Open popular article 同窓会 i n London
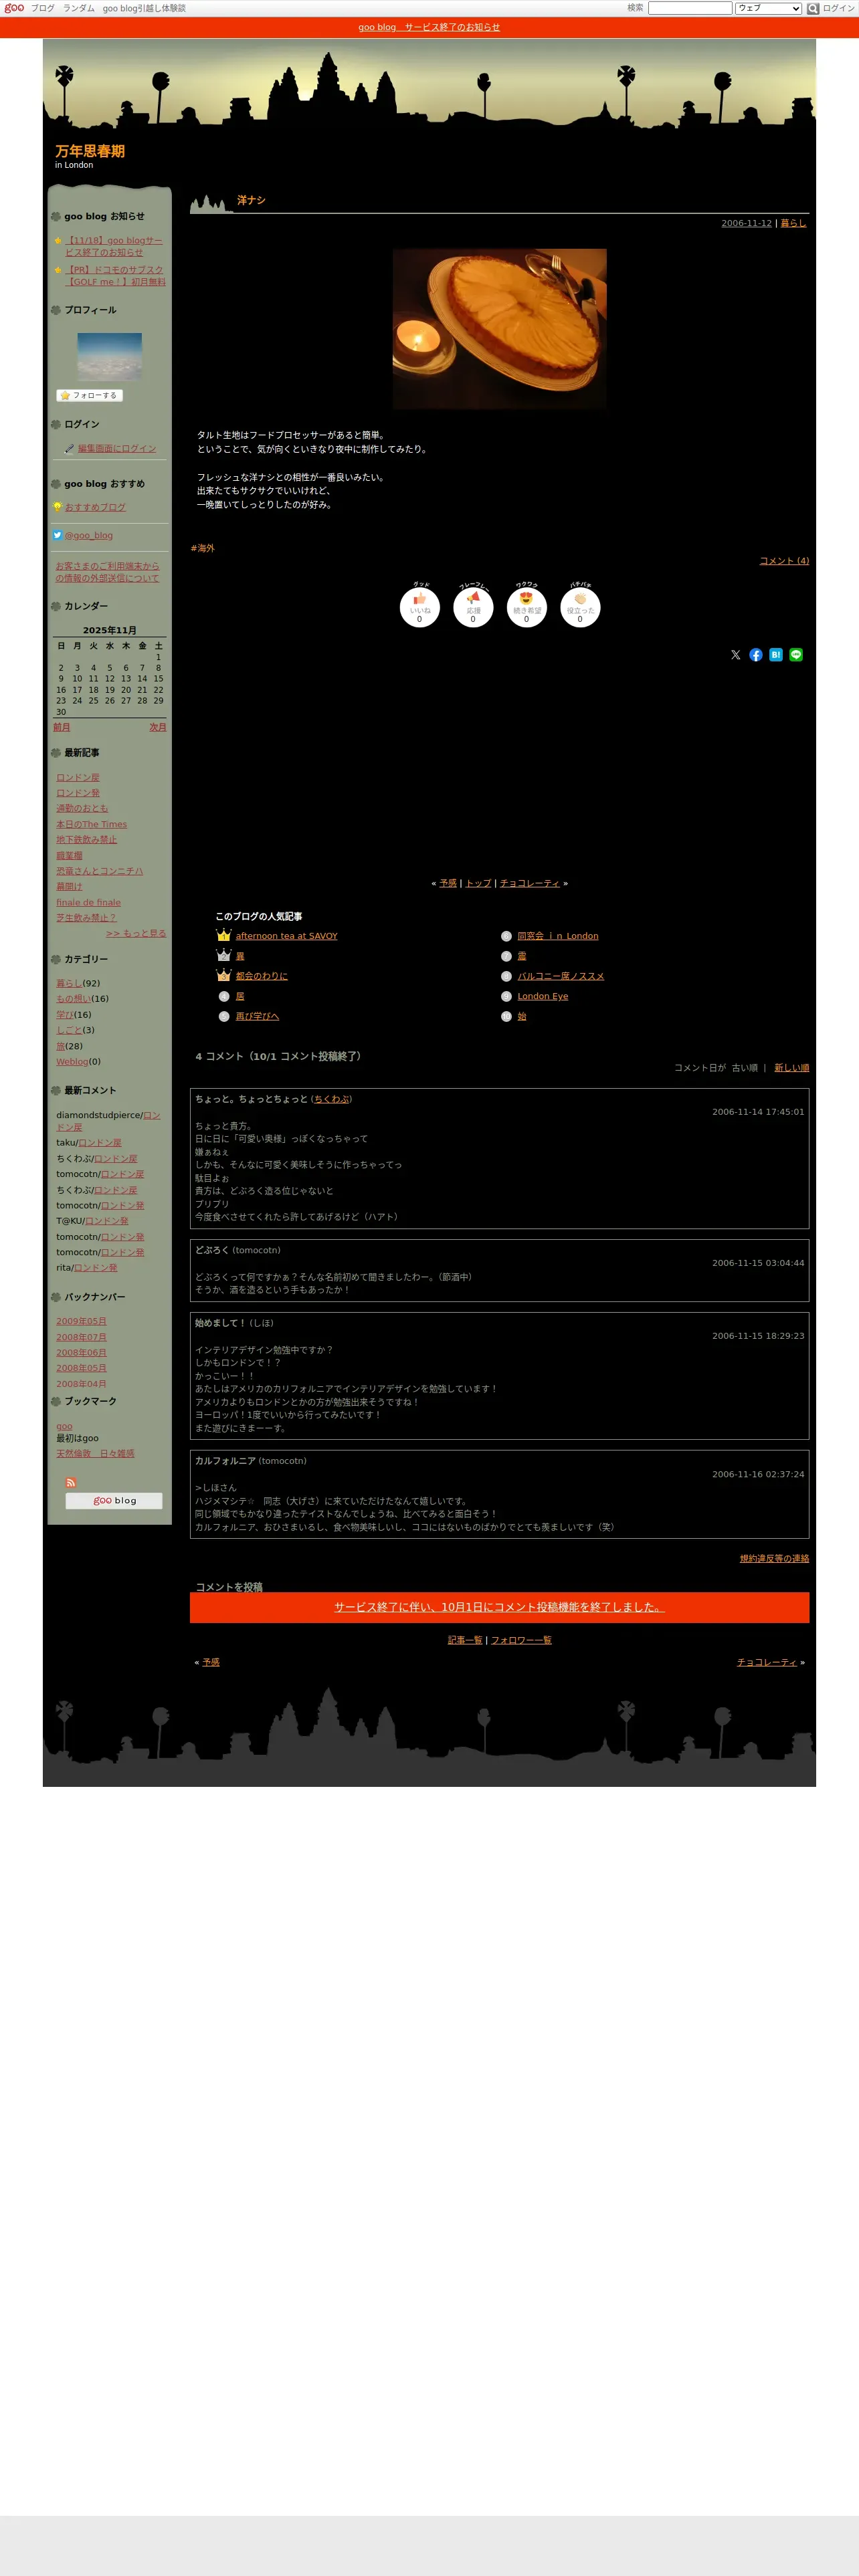The width and height of the screenshot is (859, 2576). (558, 936)
